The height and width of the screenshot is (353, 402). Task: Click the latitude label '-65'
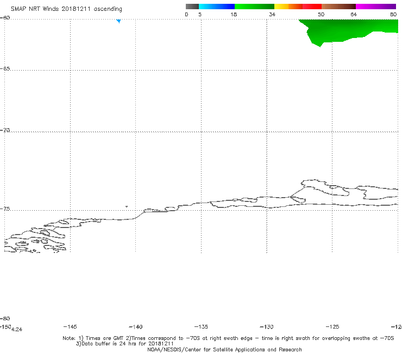tap(5, 68)
